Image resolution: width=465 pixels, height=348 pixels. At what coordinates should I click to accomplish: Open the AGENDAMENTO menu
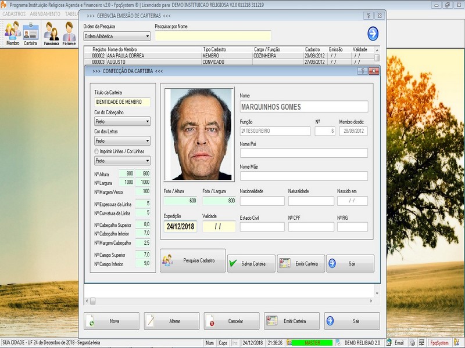click(45, 14)
